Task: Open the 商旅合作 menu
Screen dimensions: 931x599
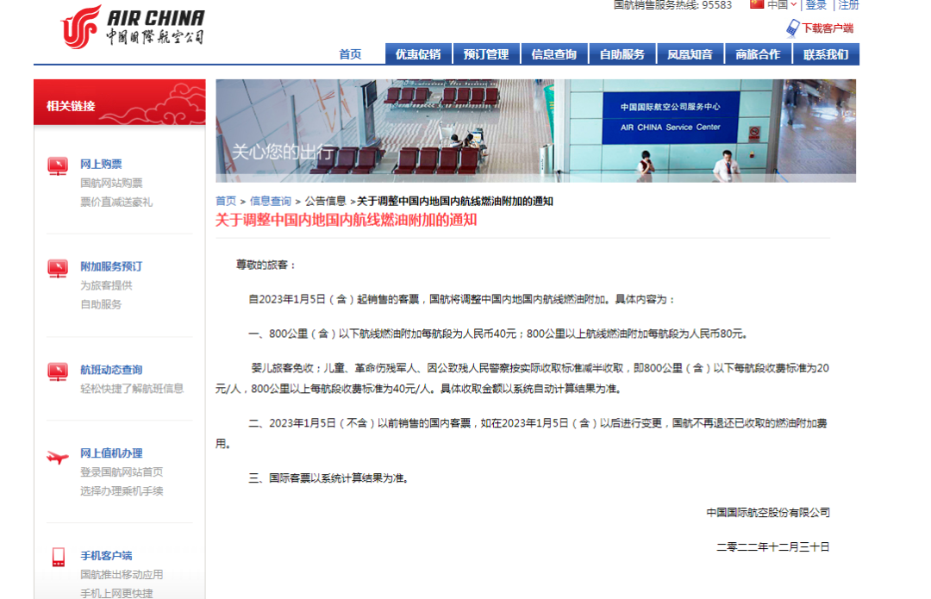Action: pos(759,54)
